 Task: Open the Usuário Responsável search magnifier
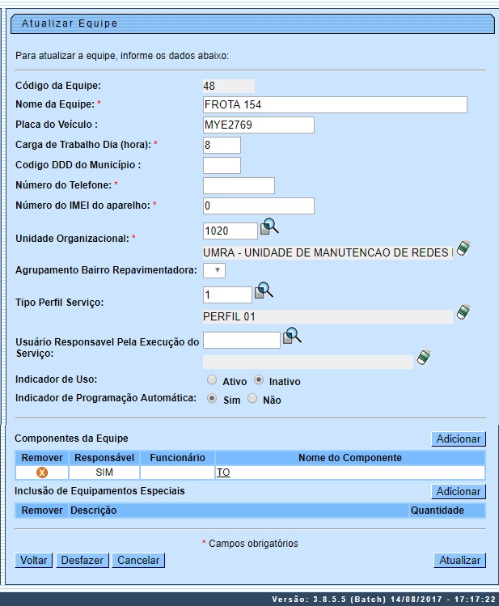(x=292, y=337)
